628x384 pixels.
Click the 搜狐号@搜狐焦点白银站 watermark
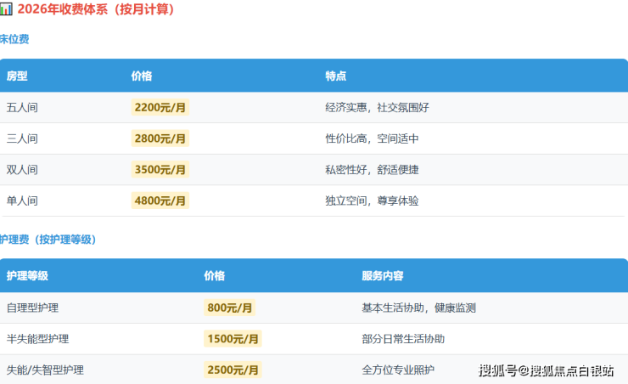pyautogui.click(x=547, y=370)
